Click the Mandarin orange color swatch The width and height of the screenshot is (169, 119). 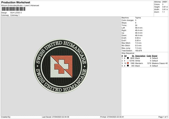click(x=128, y=63)
